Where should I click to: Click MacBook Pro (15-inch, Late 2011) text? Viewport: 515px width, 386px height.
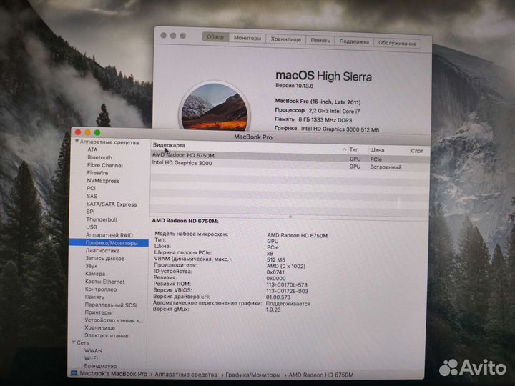[x=318, y=102]
